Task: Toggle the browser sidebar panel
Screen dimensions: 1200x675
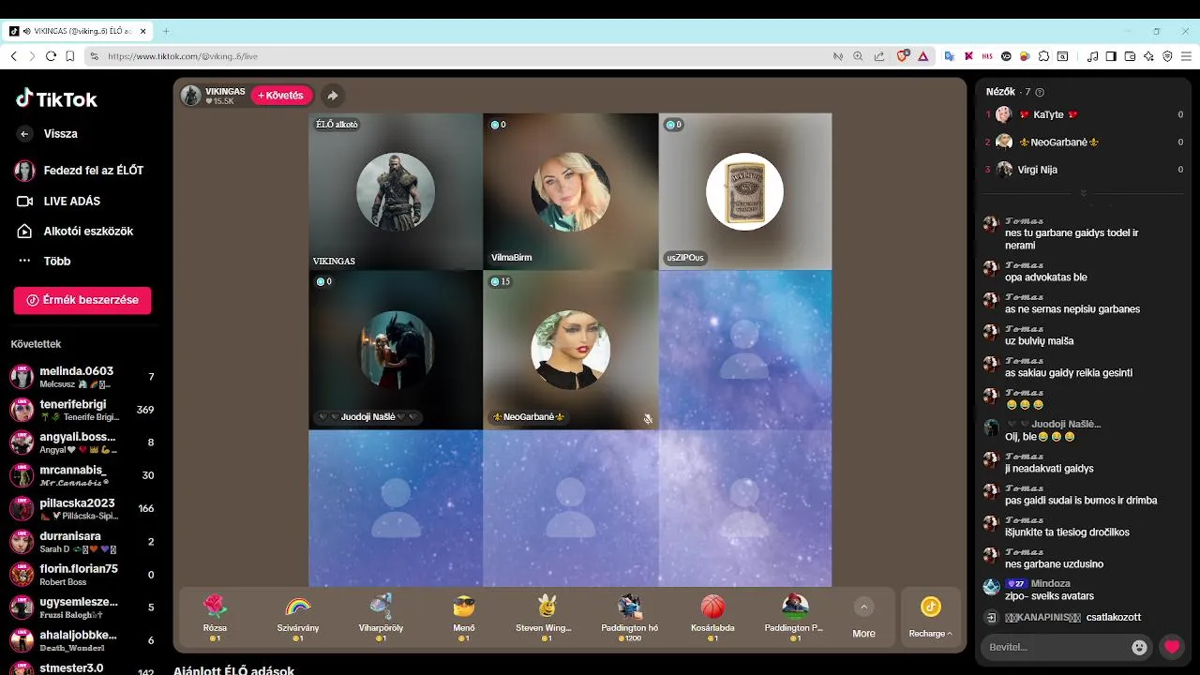Action: [x=1111, y=56]
